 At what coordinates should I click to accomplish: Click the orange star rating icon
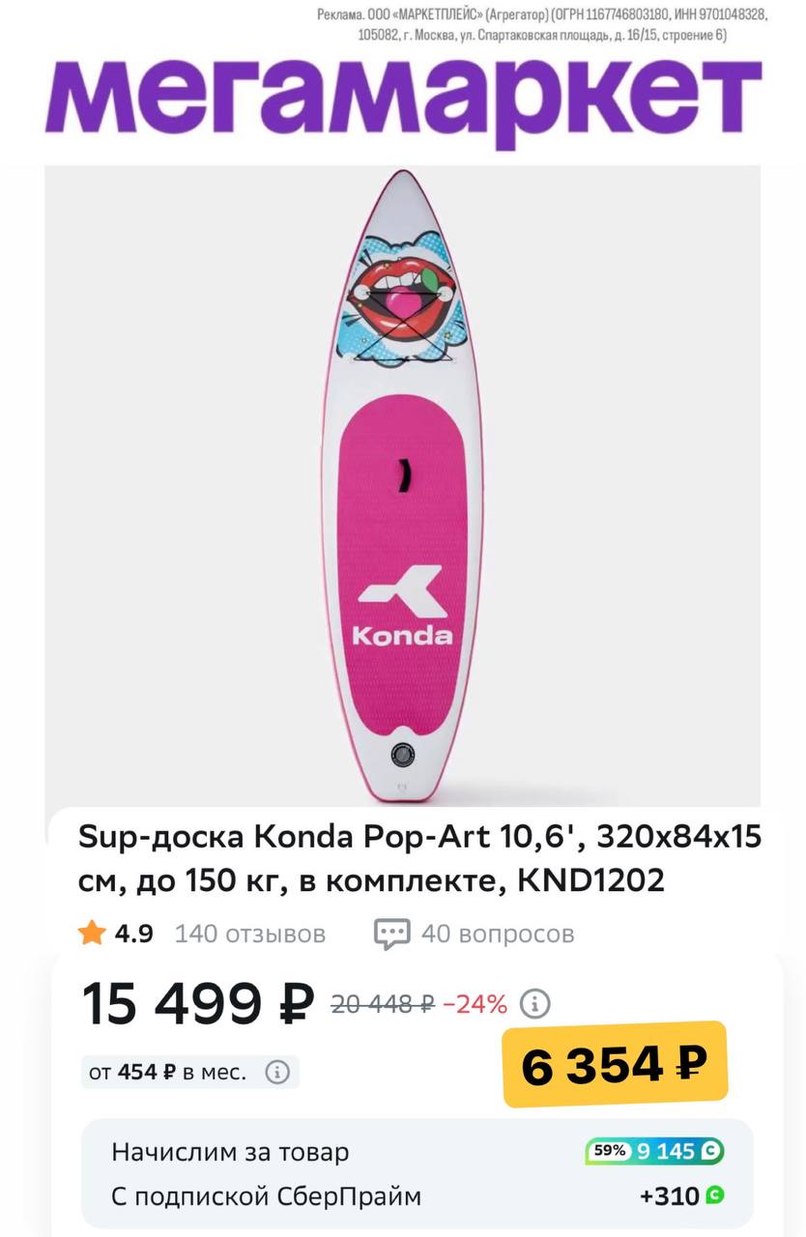coord(93,934)
